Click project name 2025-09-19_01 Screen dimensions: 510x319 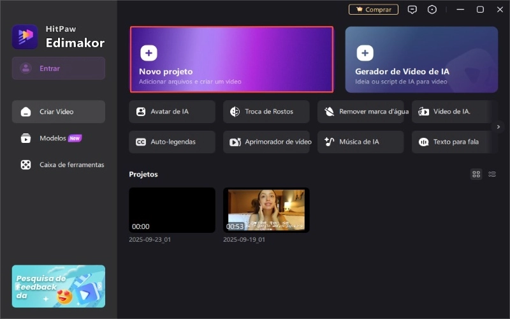244,240
